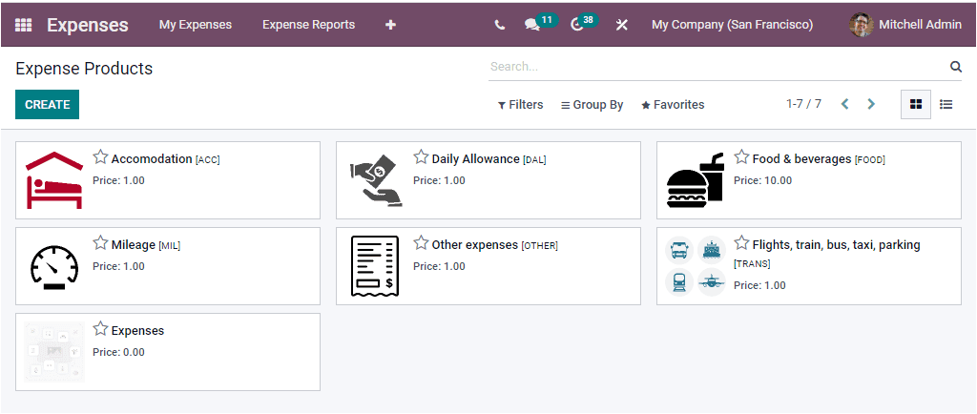Image resolution: width=977 pixels, height=414 pixels.
Task: Click the Mileage speedometer image
Action: coord(54,266)
